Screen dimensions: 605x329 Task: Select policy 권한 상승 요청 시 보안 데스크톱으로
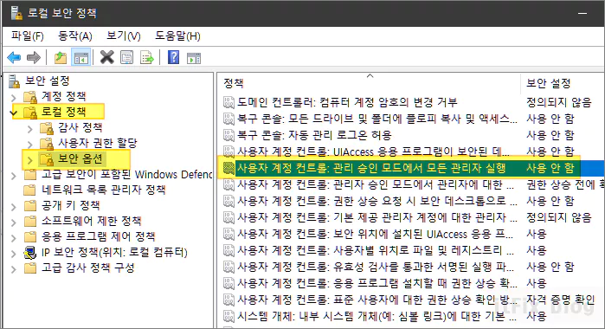coord(377,201)
